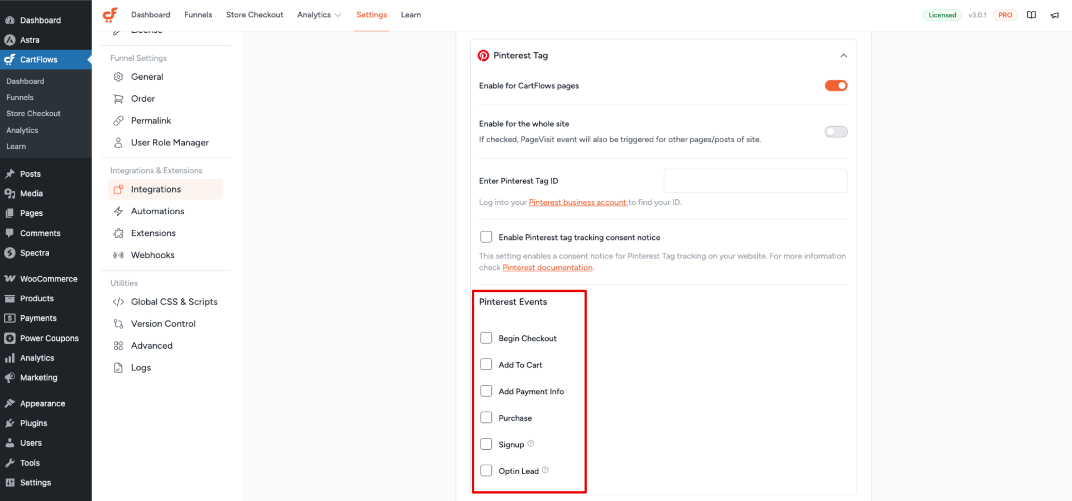
Task: Switch to the Funnels tab
Action: tap(198, 15)
